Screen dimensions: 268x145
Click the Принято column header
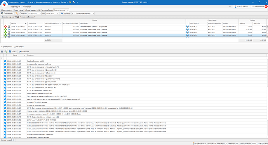coord(245,24)
